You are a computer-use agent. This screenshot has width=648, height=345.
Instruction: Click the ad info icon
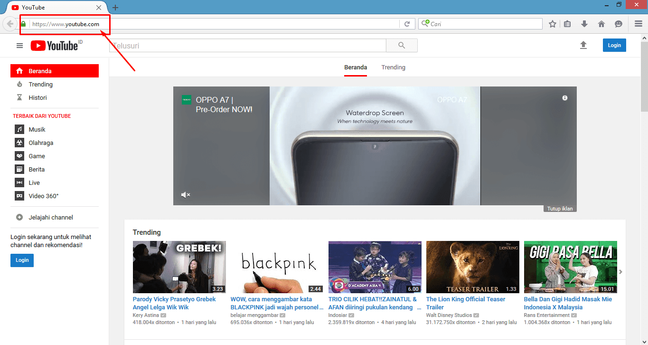click(565, 98)
